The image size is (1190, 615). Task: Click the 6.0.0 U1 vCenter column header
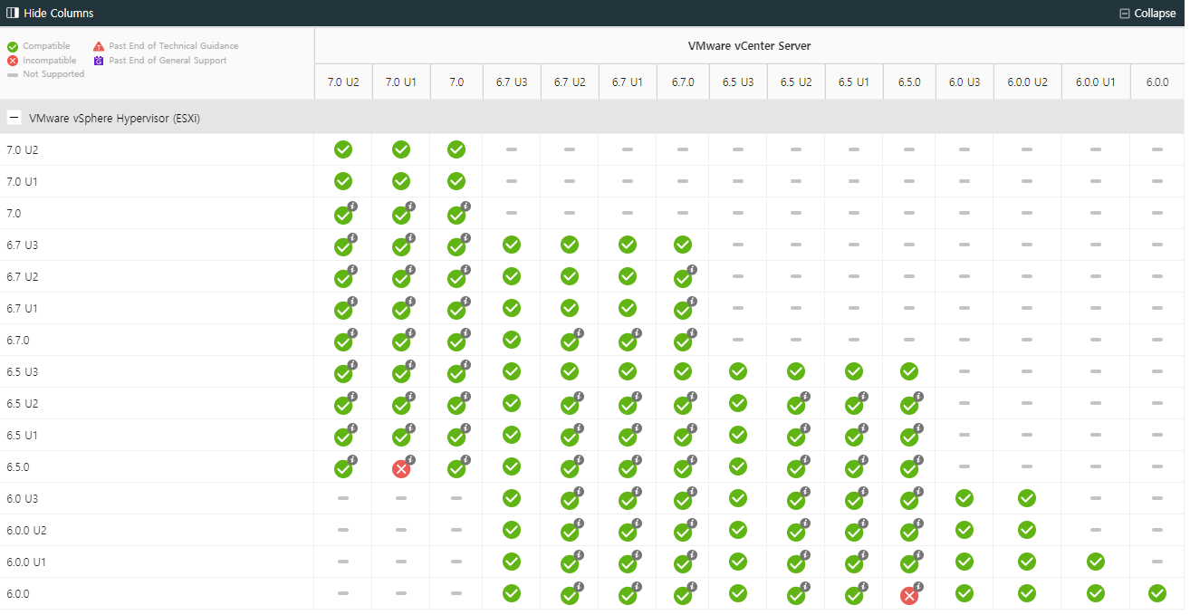click(x=1096, y=82)
